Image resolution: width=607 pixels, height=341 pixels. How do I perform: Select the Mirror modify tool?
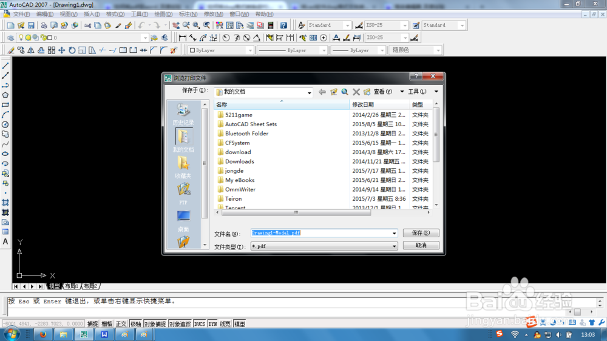[31, 50]
